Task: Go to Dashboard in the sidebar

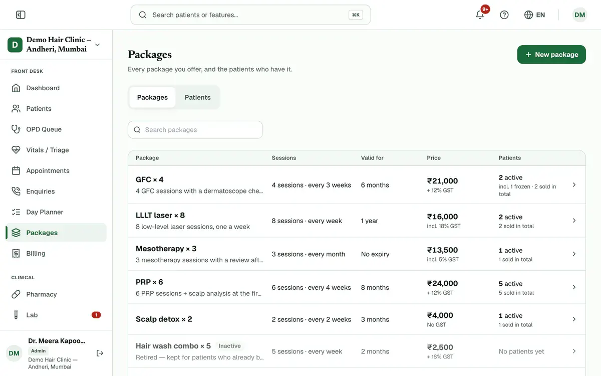Action: [x=56, y=88]
